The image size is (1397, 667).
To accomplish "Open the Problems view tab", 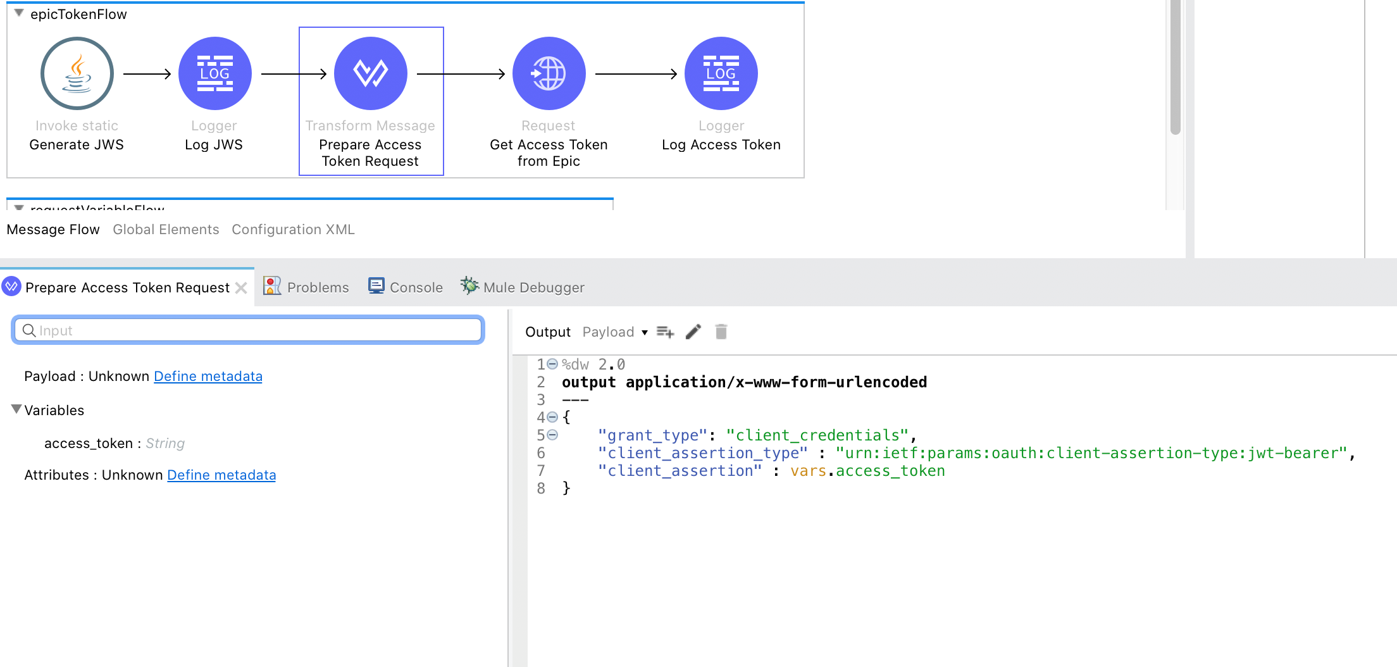I will pyautogui.click(x=306, y=287).
